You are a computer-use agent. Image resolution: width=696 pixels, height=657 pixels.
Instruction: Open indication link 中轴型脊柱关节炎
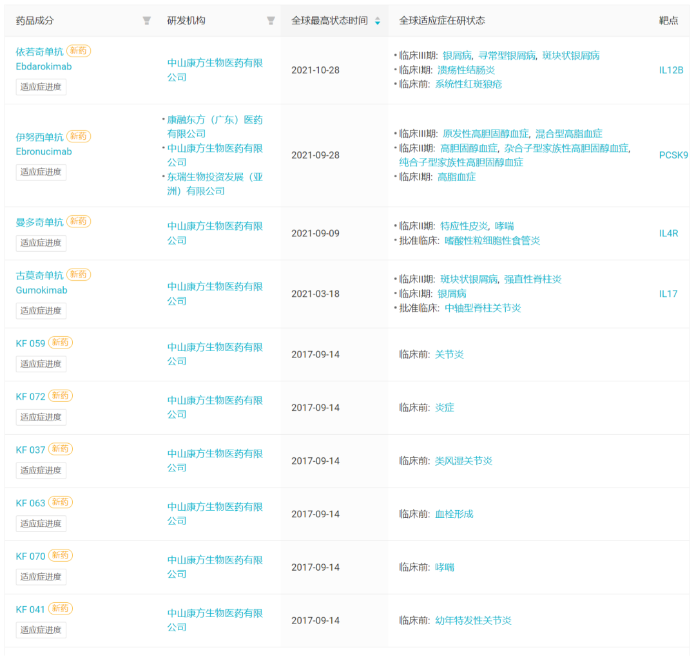[x=483, y=308]
